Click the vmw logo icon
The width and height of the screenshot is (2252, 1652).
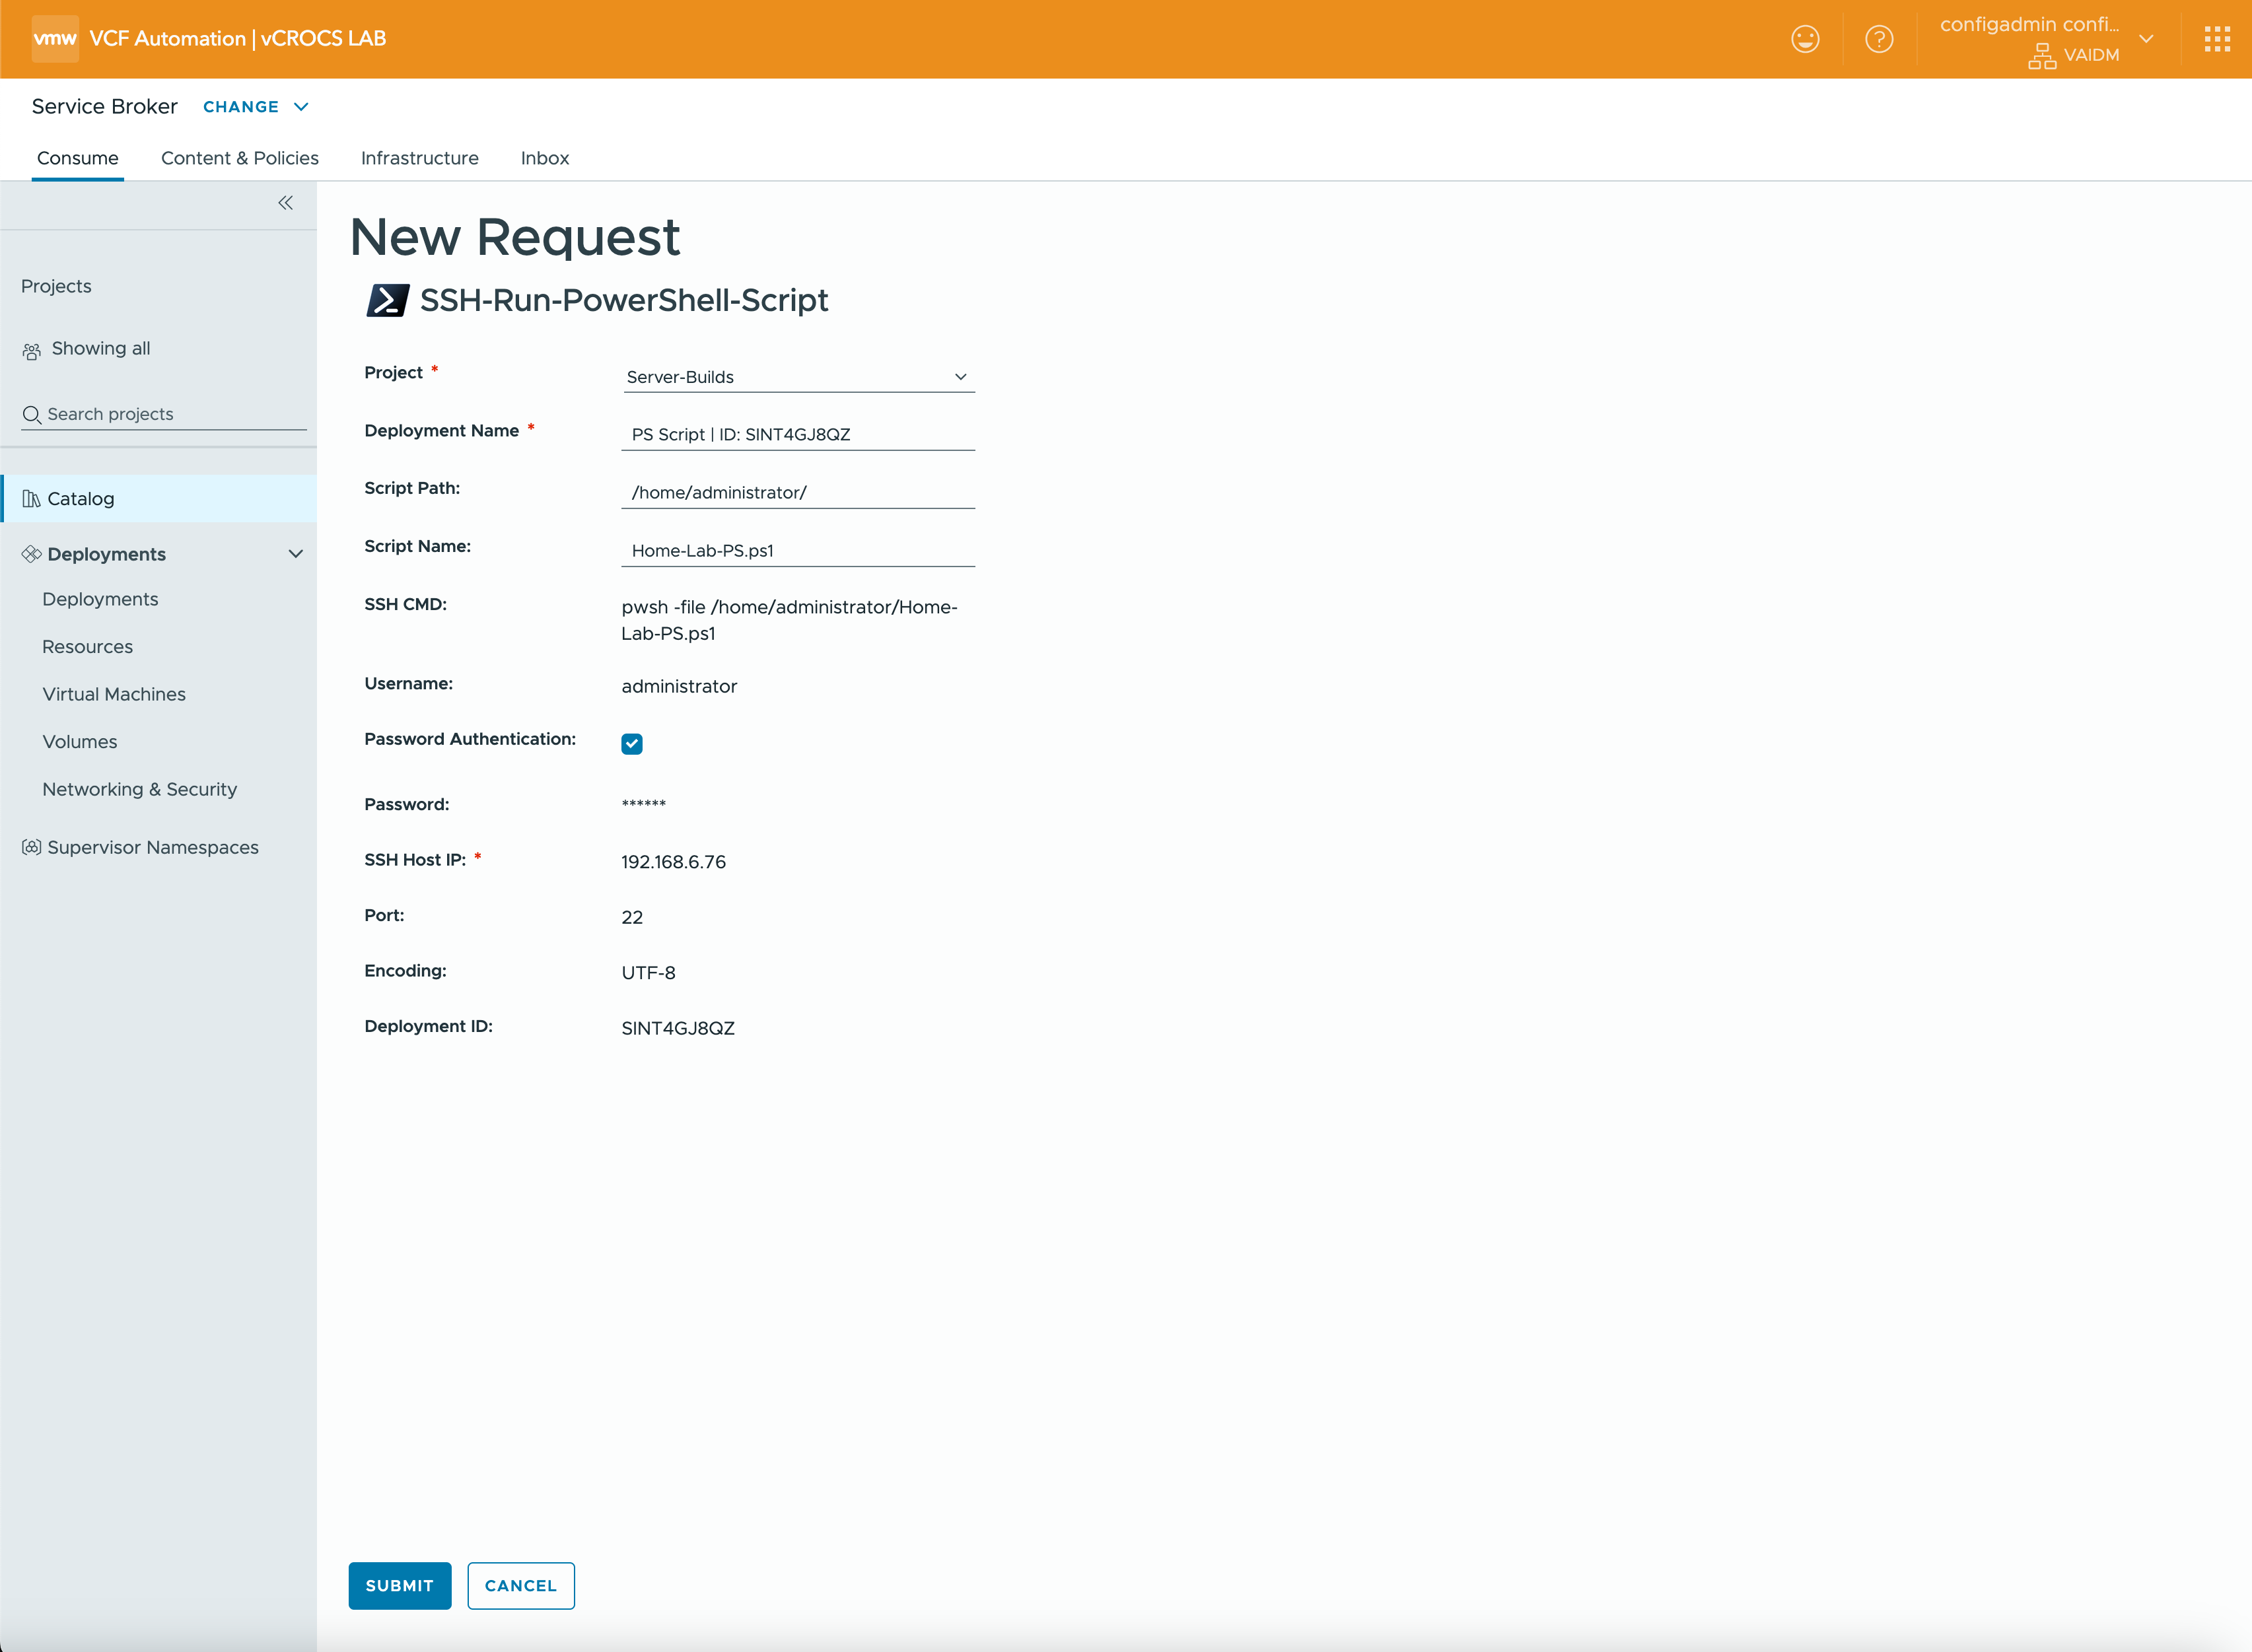click(55, 39)
